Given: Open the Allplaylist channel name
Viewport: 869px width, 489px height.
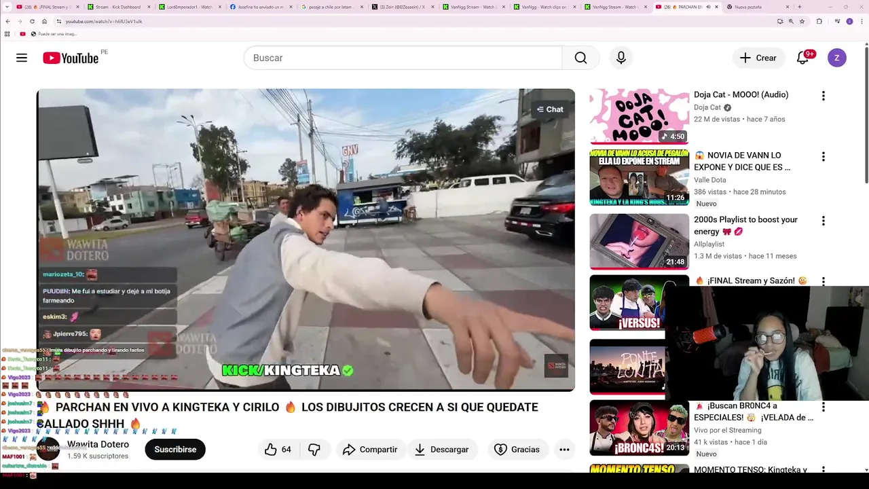Looking at the screenshot, I should 709,244.
